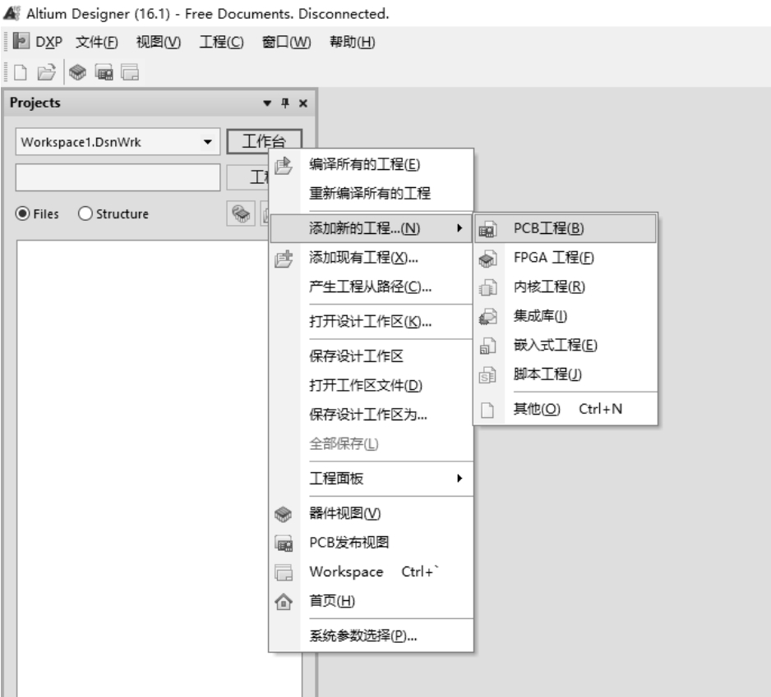Open PCB release view from toolbar
Screen dimensions: 771x697
(x=104, y=72)
